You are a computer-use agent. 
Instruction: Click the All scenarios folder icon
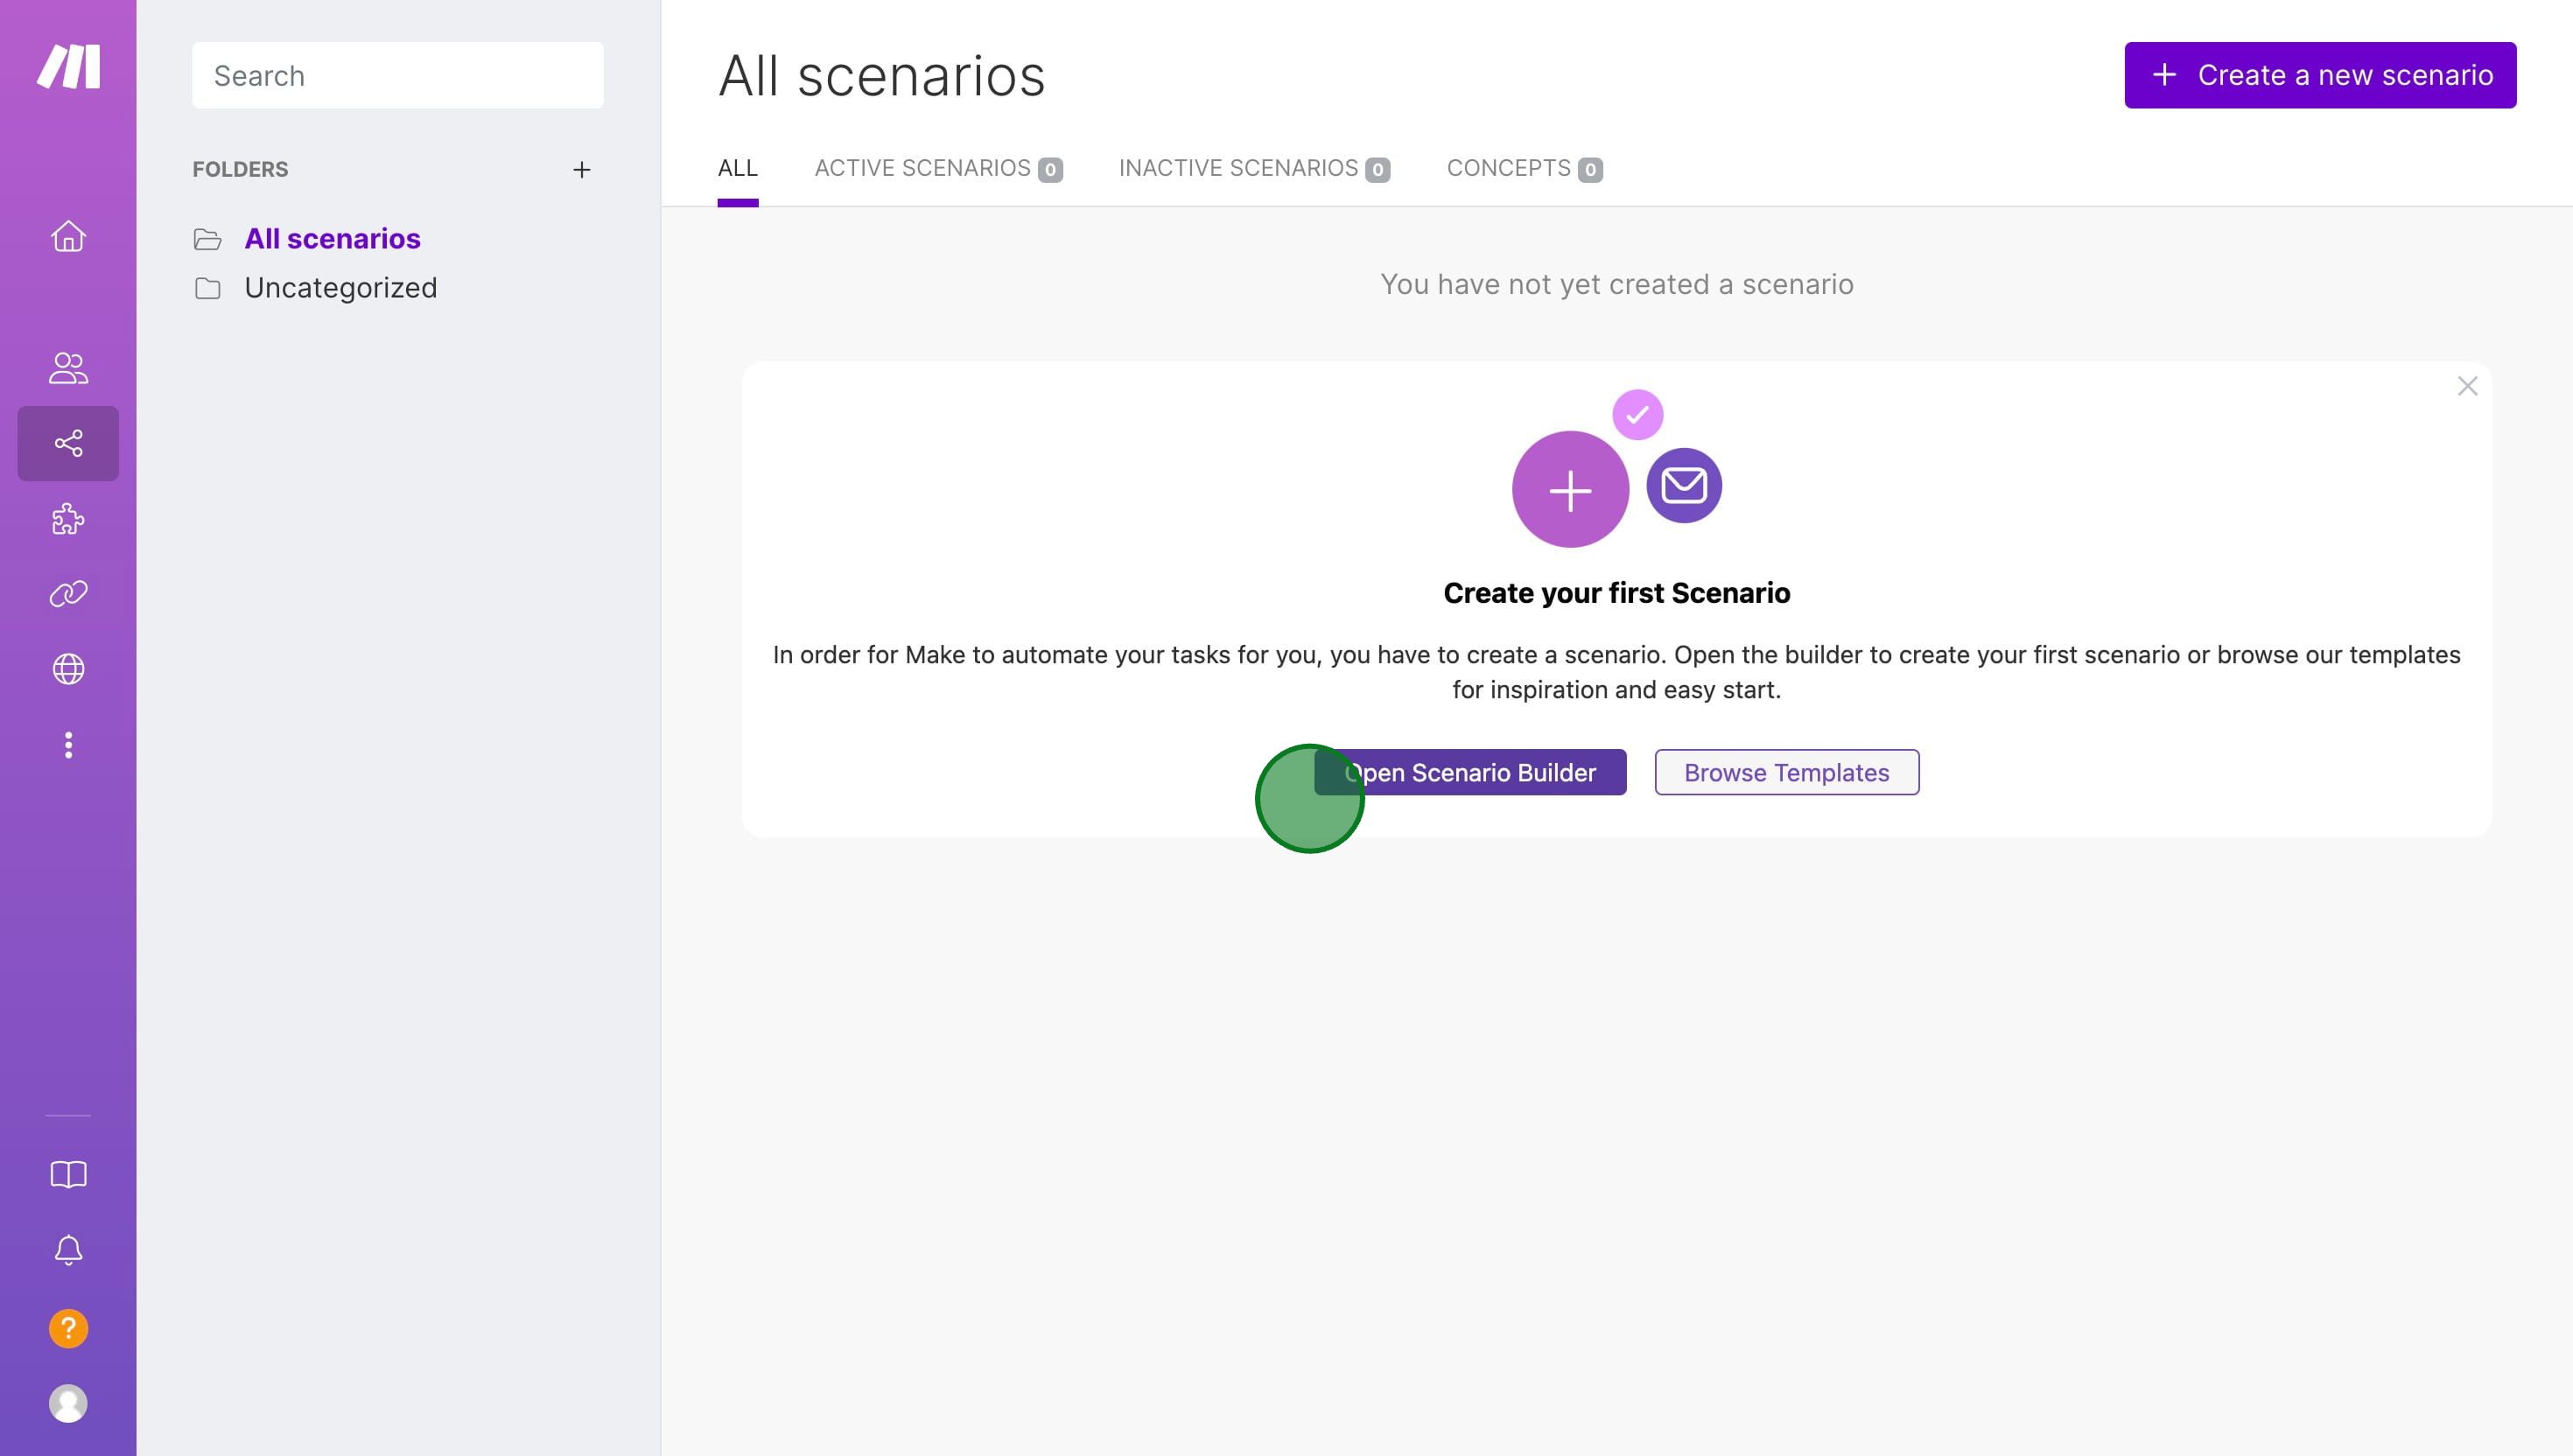207,239
